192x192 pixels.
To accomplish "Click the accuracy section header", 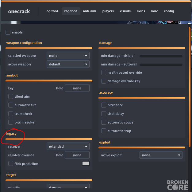I will point(106,92).
